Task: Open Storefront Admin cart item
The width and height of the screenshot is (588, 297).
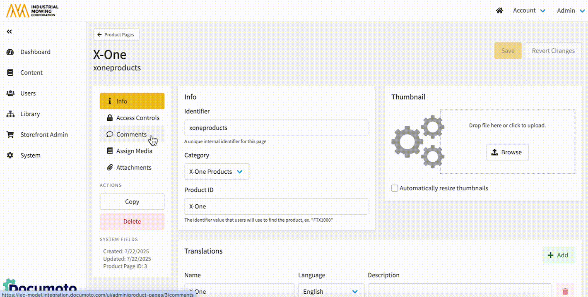Action: pyautogui.click(x=43, y=135)
